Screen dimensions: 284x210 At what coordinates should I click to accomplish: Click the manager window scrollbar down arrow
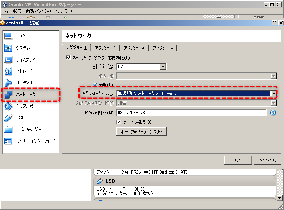click(x=280, y=198)
